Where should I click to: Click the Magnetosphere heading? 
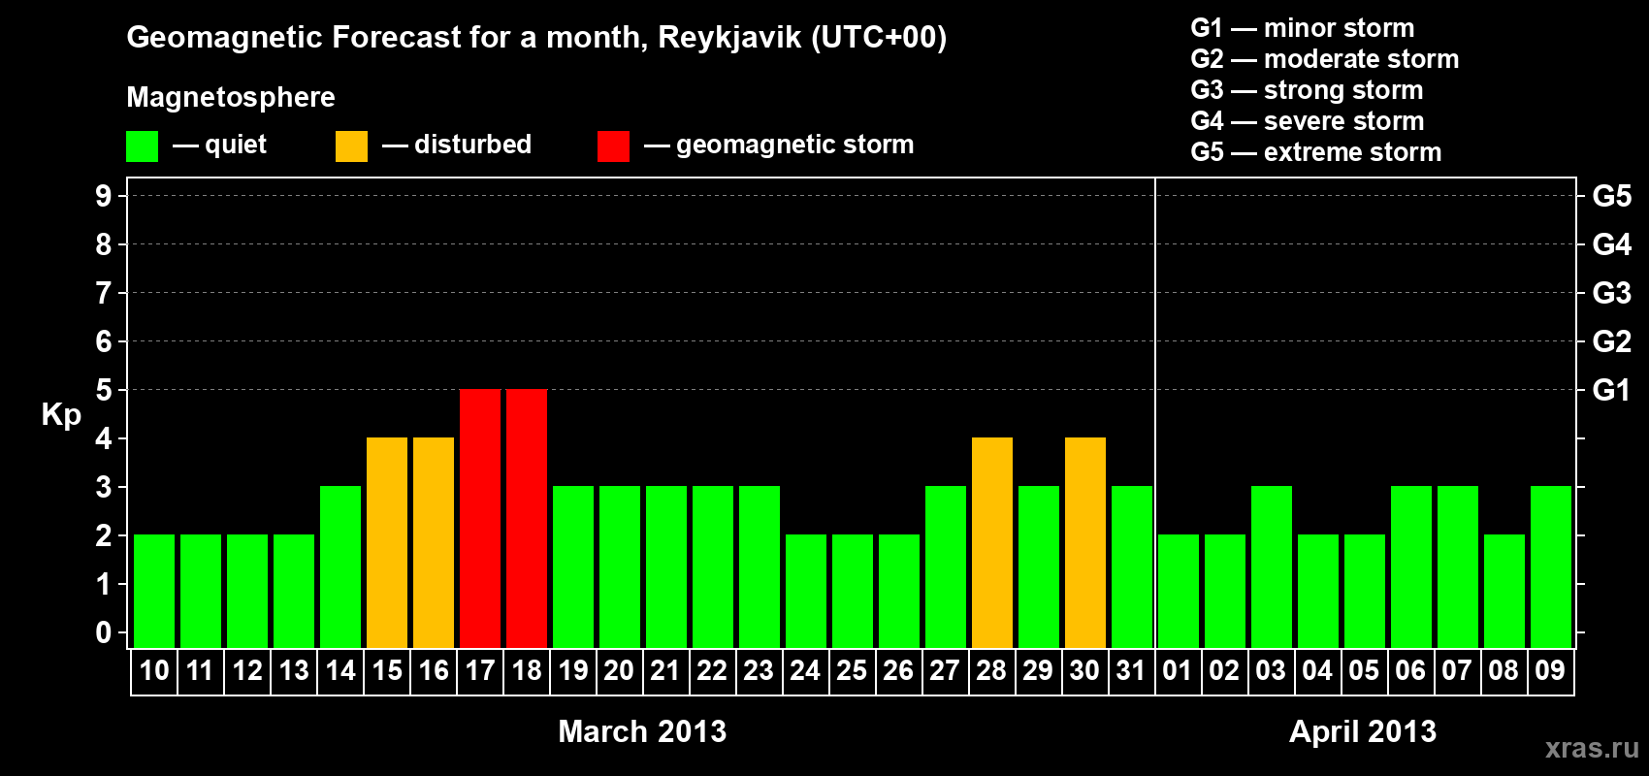pos(231,98)
